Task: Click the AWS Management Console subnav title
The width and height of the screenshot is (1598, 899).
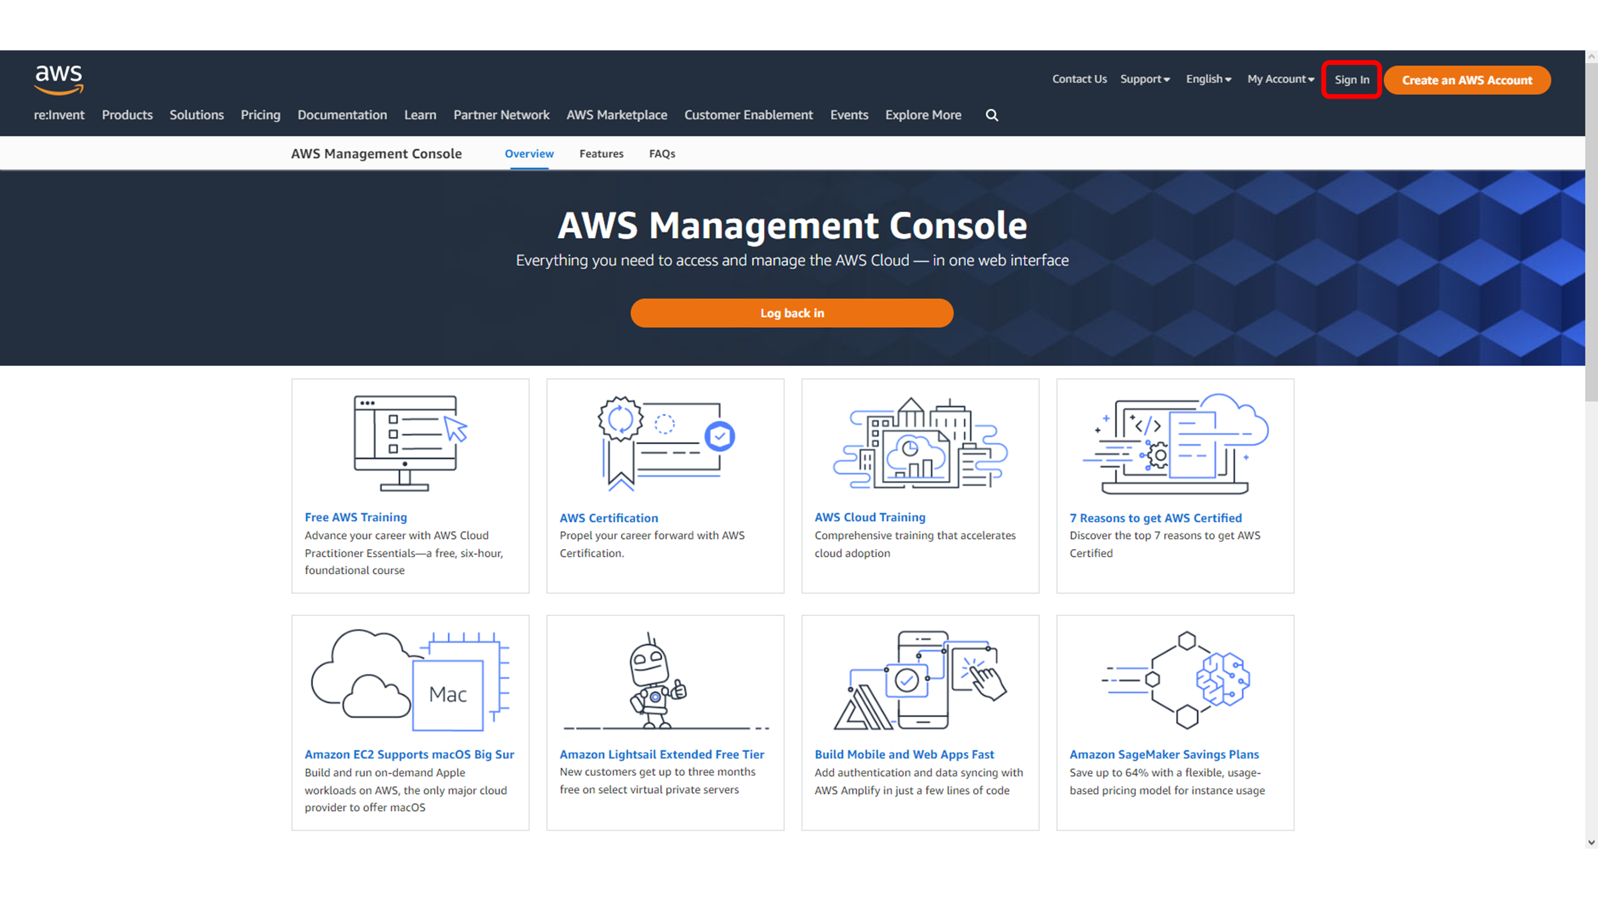Action: click(377, 154)
